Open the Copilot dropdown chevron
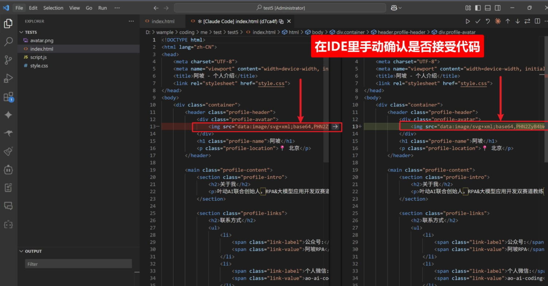This screenshot has width=548, height=286. click(400, 8)
